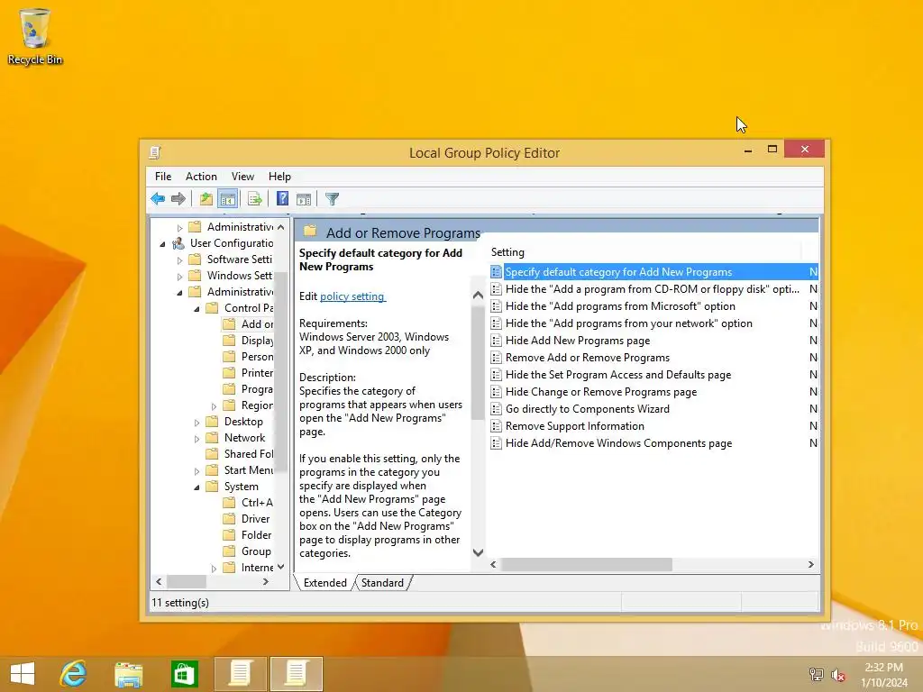923x692 pixels.
Task: Click the Export List toolbar icon
Action: pyautogui.click(x=255, y=199)
